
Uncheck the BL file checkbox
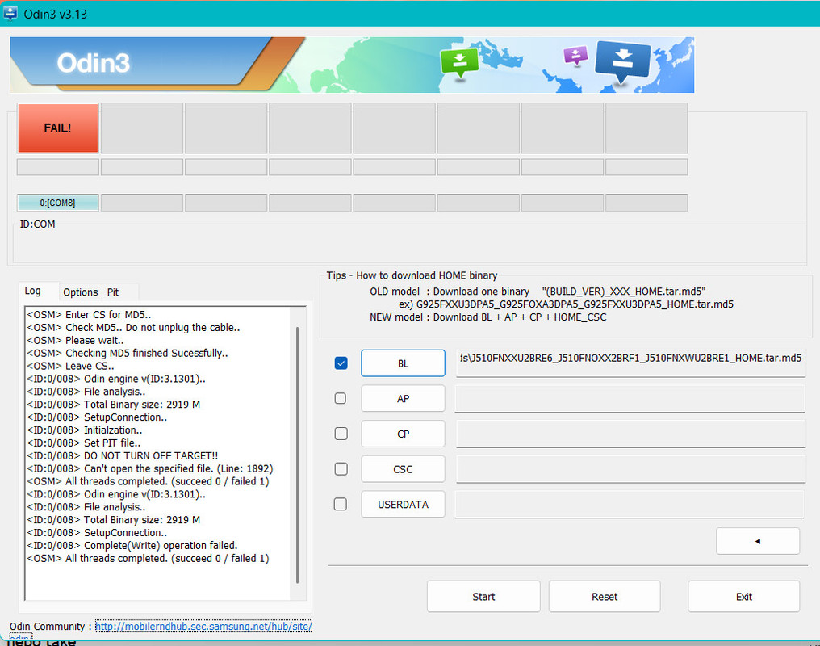341,363
